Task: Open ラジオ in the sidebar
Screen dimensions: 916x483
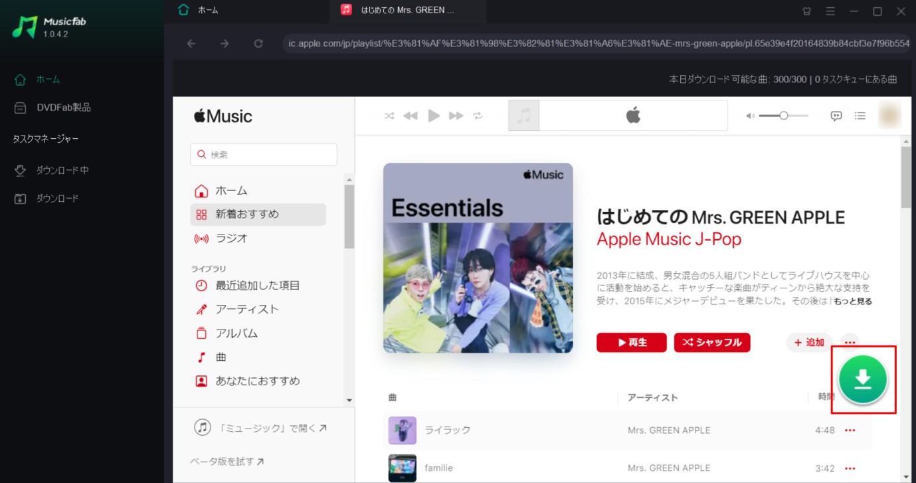Action: [258, 239]
